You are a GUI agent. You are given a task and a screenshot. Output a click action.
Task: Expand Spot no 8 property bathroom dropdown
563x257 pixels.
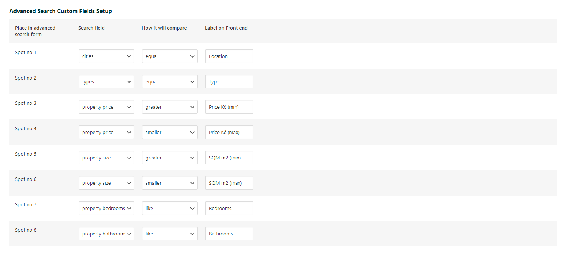point(106,234)
